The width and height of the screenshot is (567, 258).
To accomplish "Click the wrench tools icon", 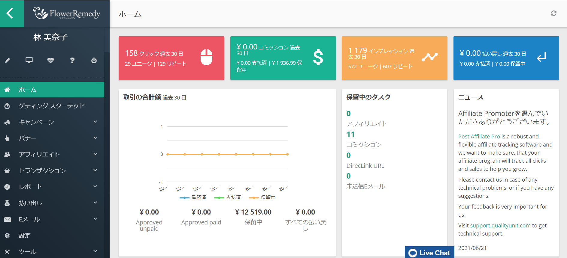I will (7, 251).
